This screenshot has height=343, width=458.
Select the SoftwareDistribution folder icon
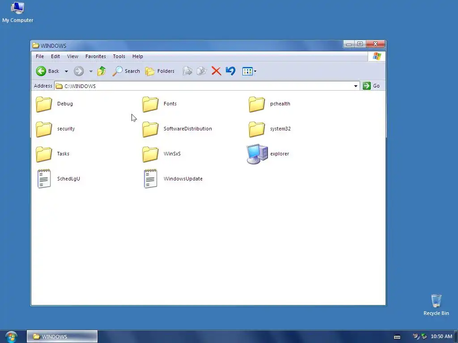[x=150, y=129]
